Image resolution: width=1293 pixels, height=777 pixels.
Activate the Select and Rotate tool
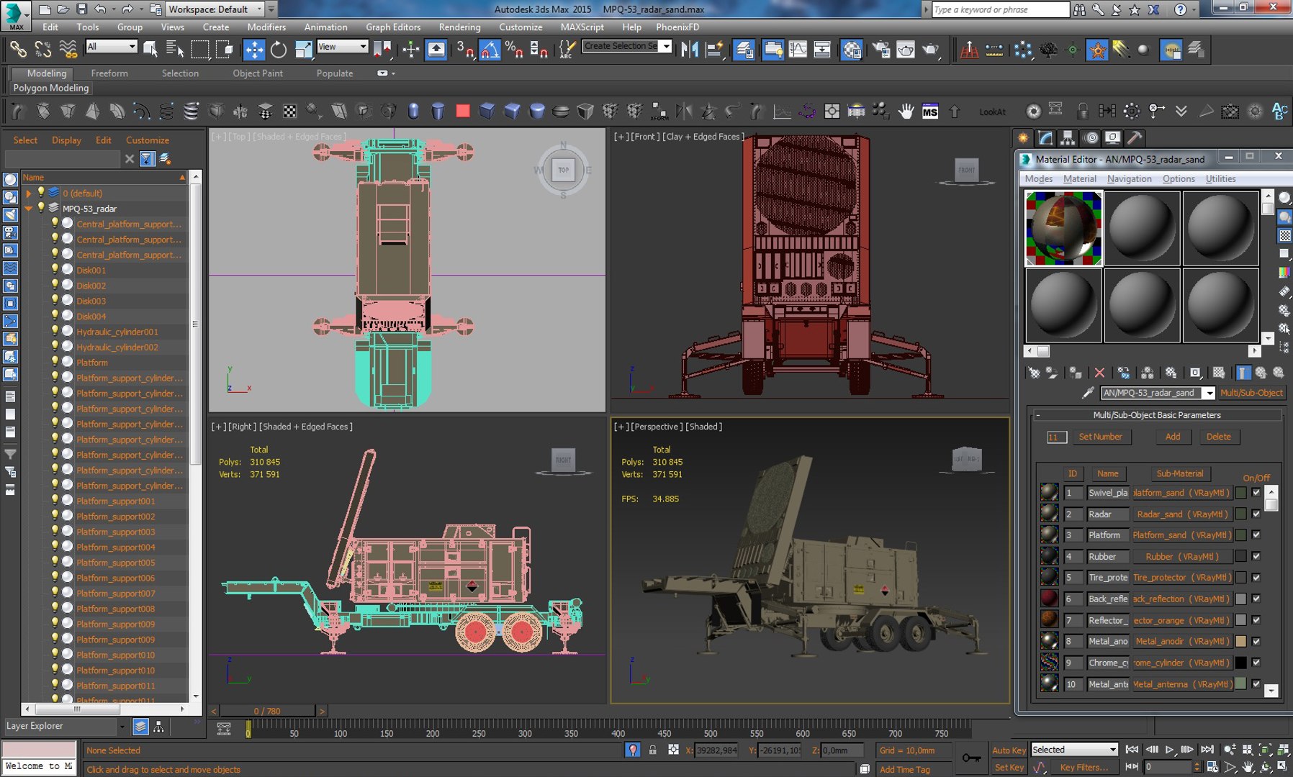coord(279,50)
